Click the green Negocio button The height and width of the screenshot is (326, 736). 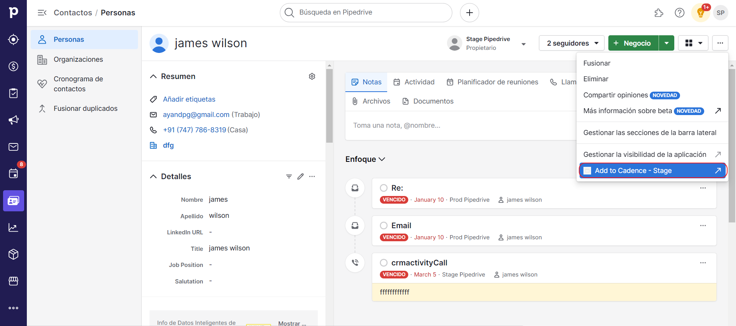tap(633, 43)
